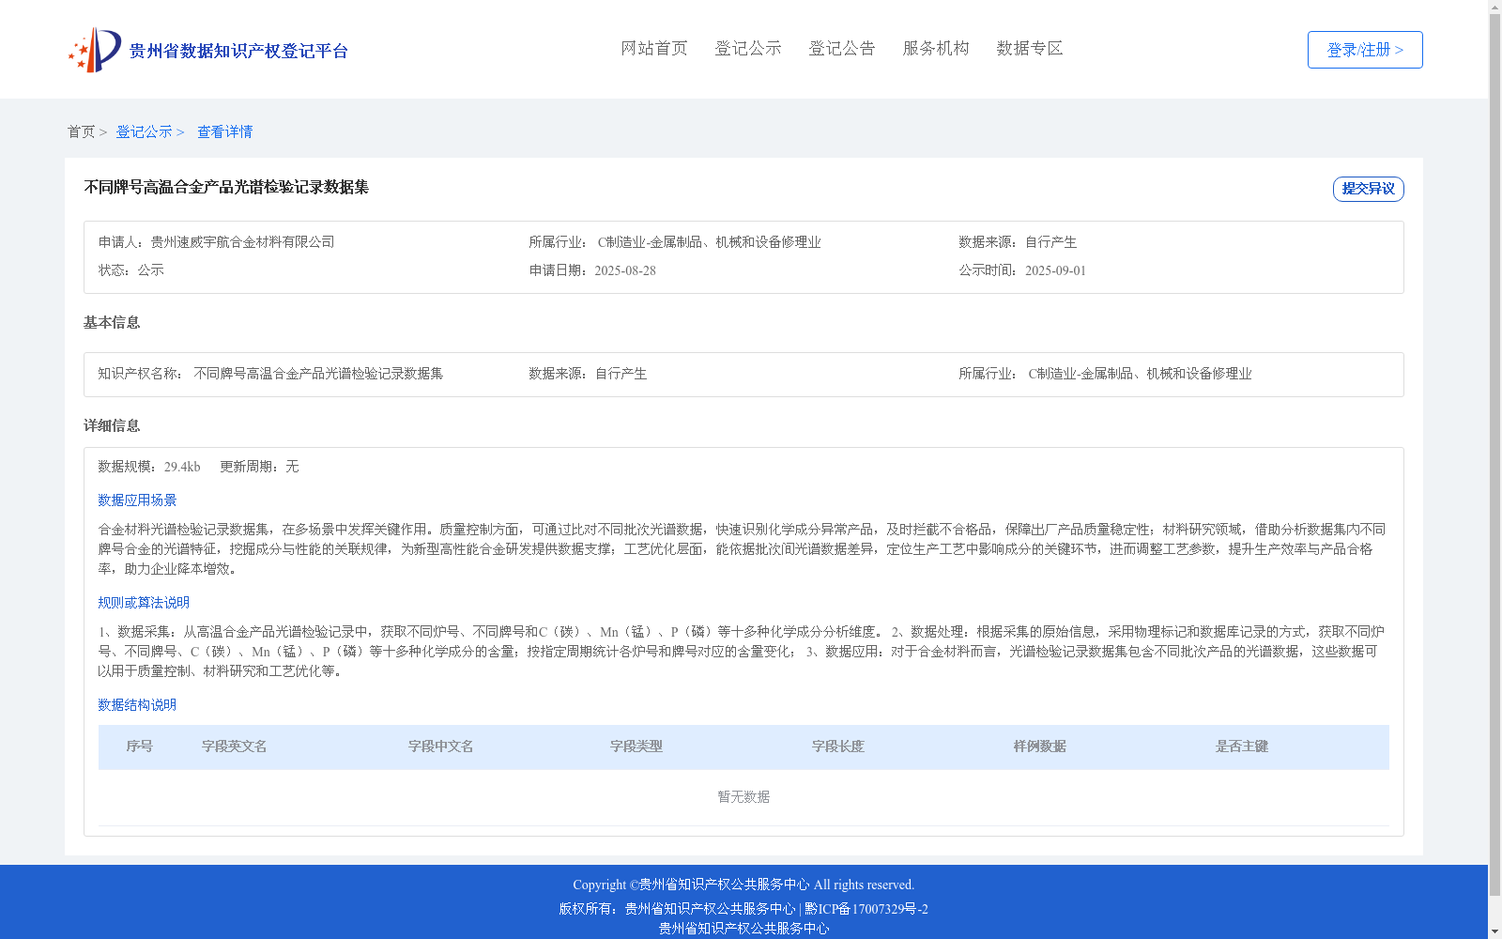
Task: Return via 首页 breadcrumb
Action: 81,131
